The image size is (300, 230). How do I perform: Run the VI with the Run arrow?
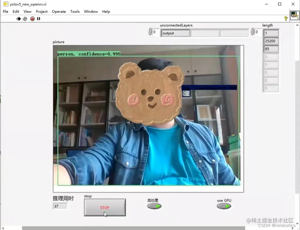tap(18, 18)
